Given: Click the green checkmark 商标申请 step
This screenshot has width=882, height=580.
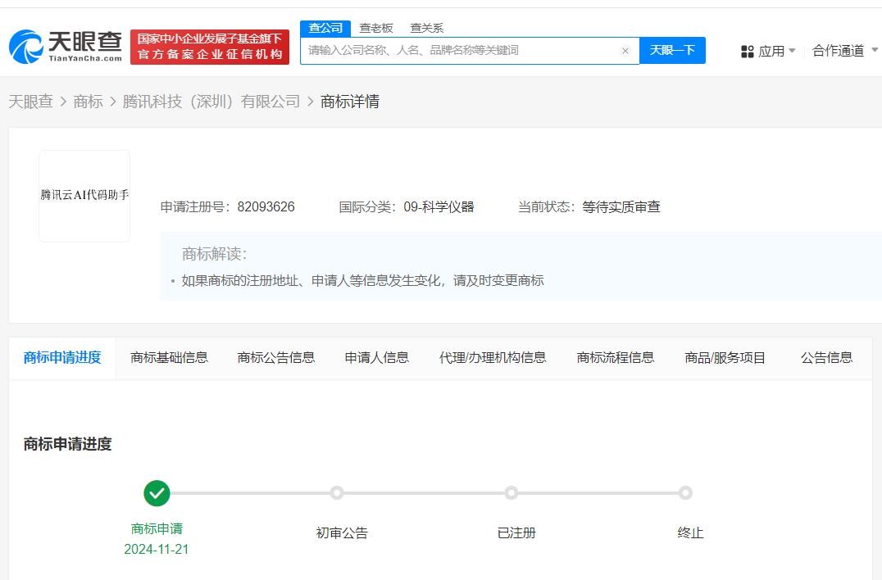Looking at the screenshot, I should point(157,493).
